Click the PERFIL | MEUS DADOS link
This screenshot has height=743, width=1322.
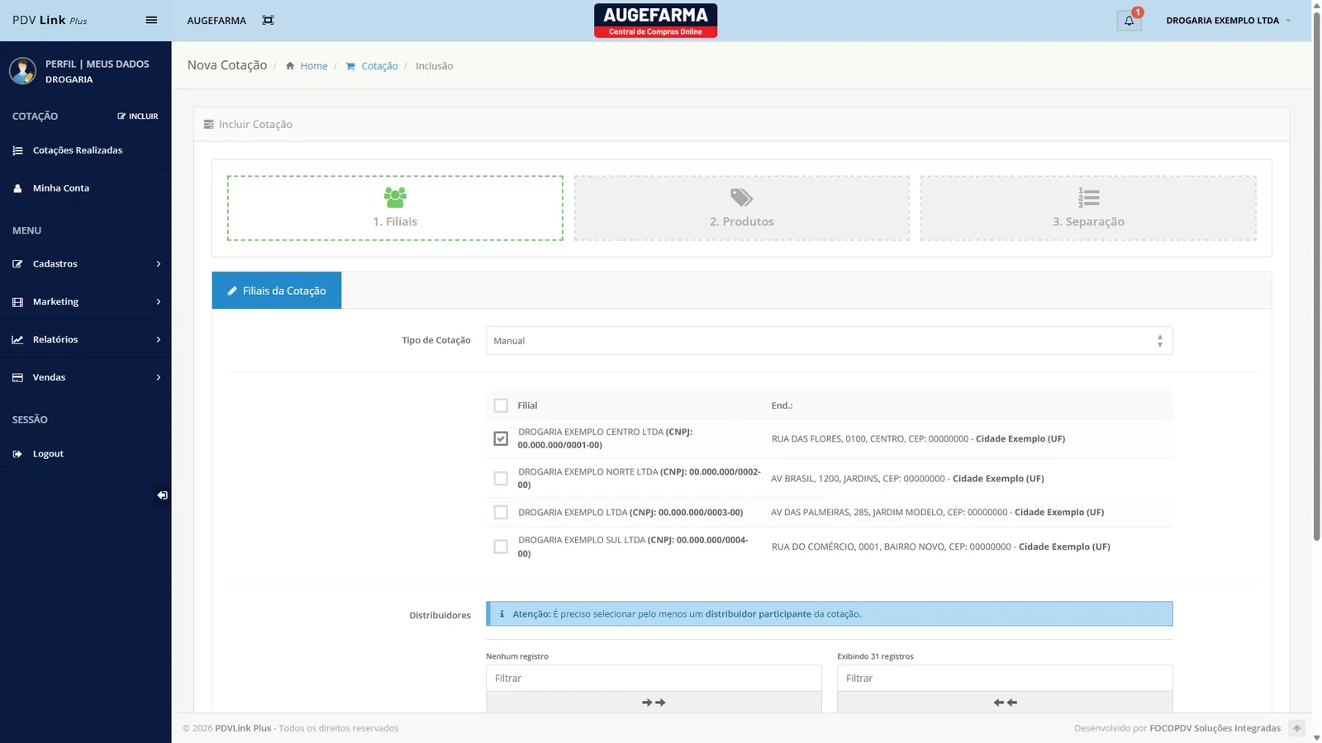point(97,64)
